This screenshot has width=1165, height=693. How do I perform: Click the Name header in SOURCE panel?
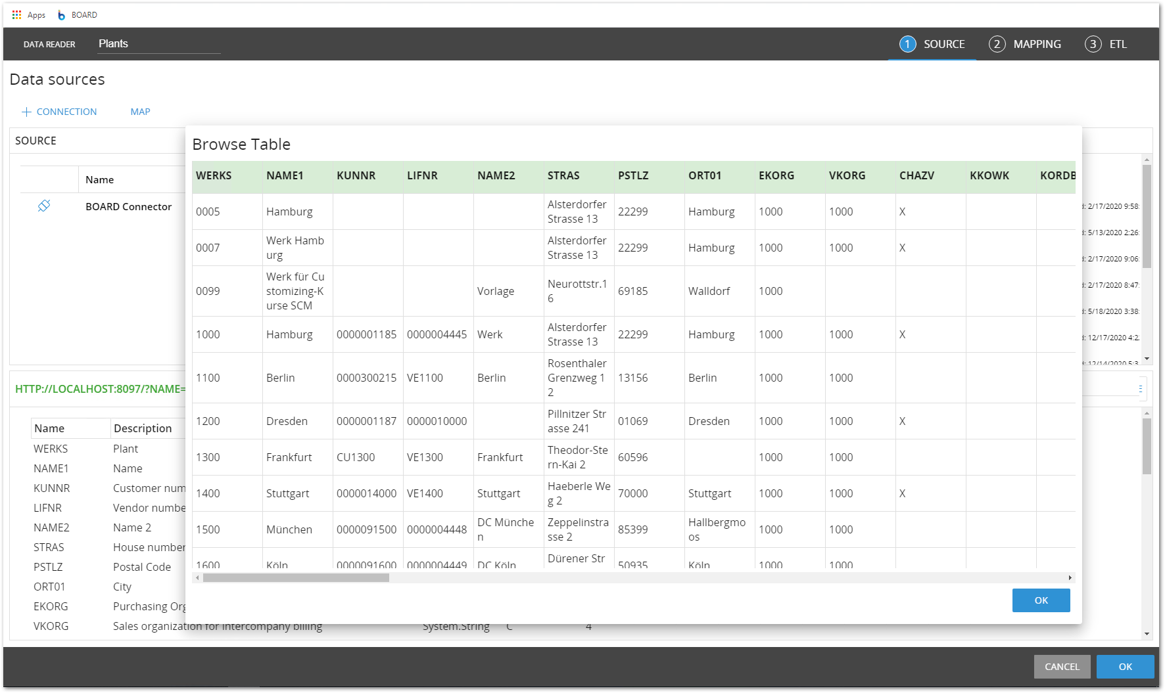pos(99,179)
